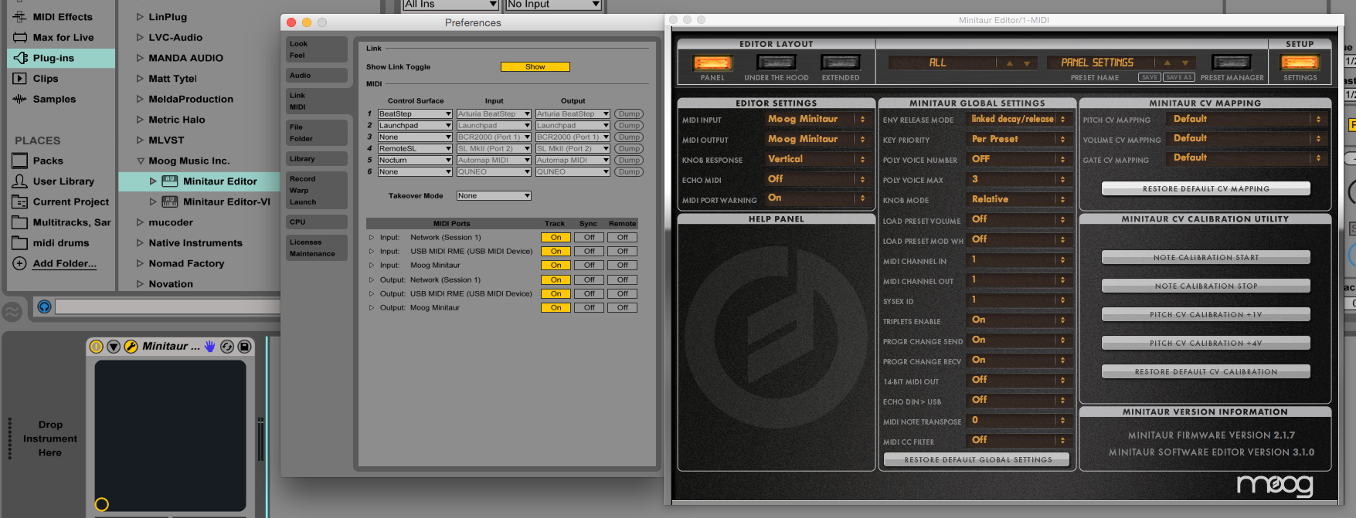Open Packs in Places

pyautogui.click(x=62, y=161)
